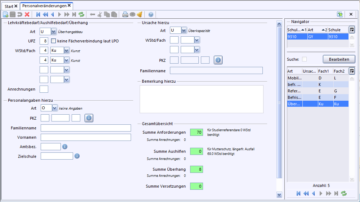
Task: Open Art dropdown under Ursache hierzu
Action: click(184, 31)
